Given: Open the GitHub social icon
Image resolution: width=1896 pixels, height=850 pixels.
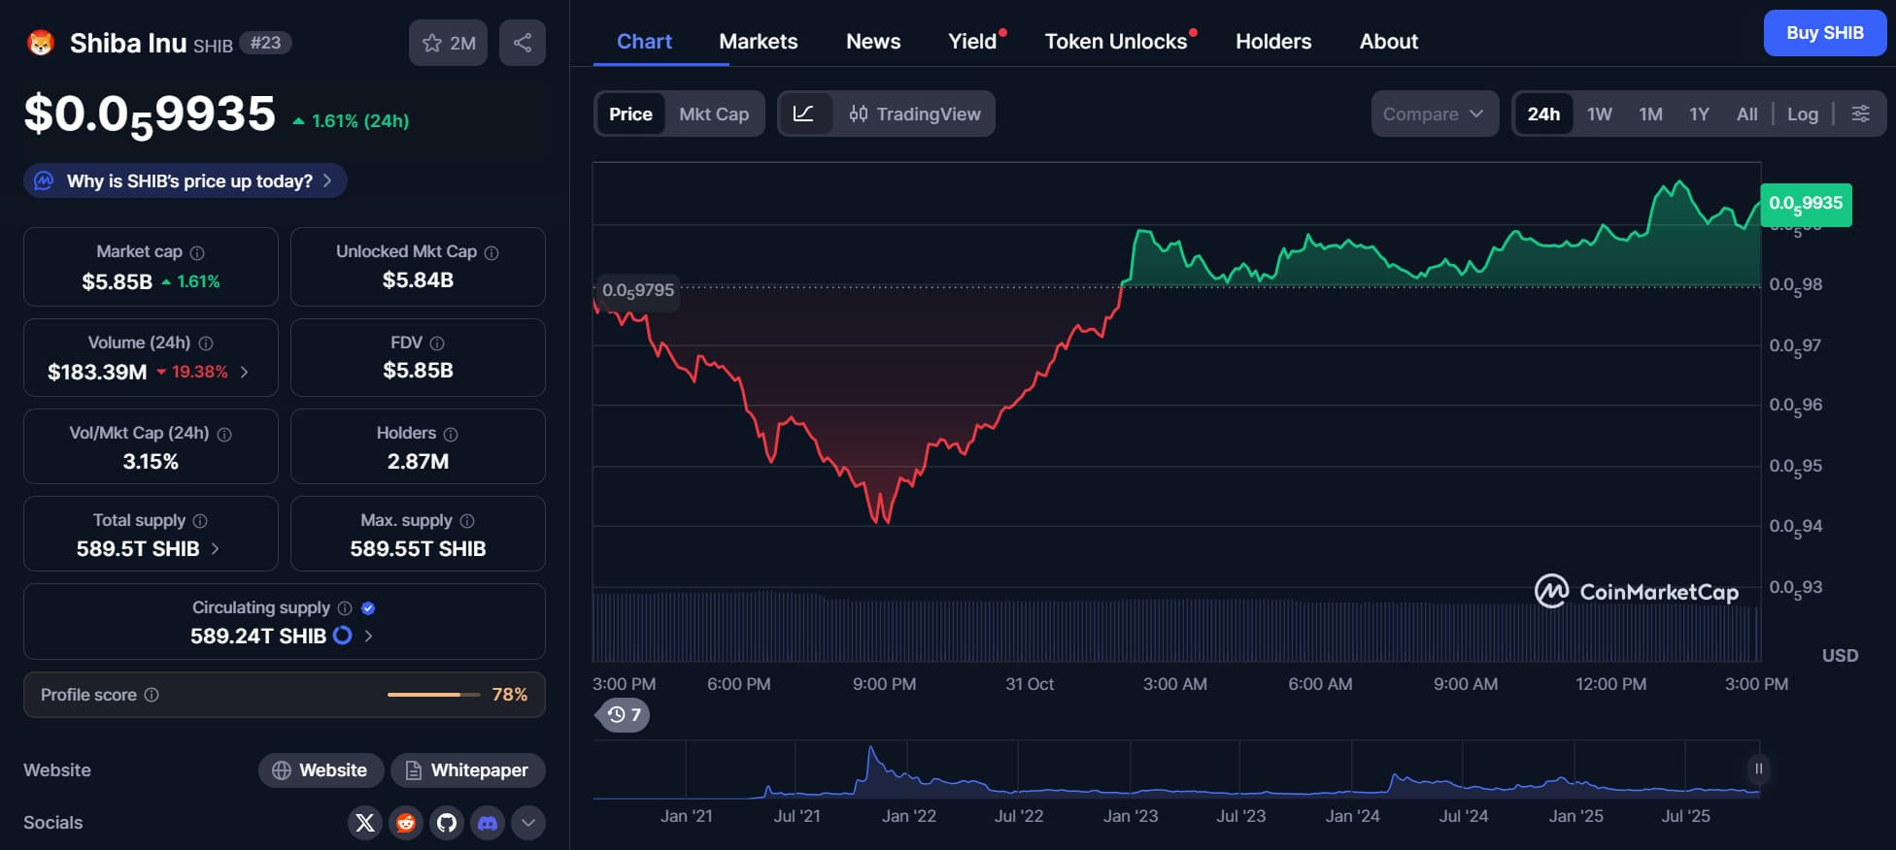Looking at the screenshot, I should [447, 823].
